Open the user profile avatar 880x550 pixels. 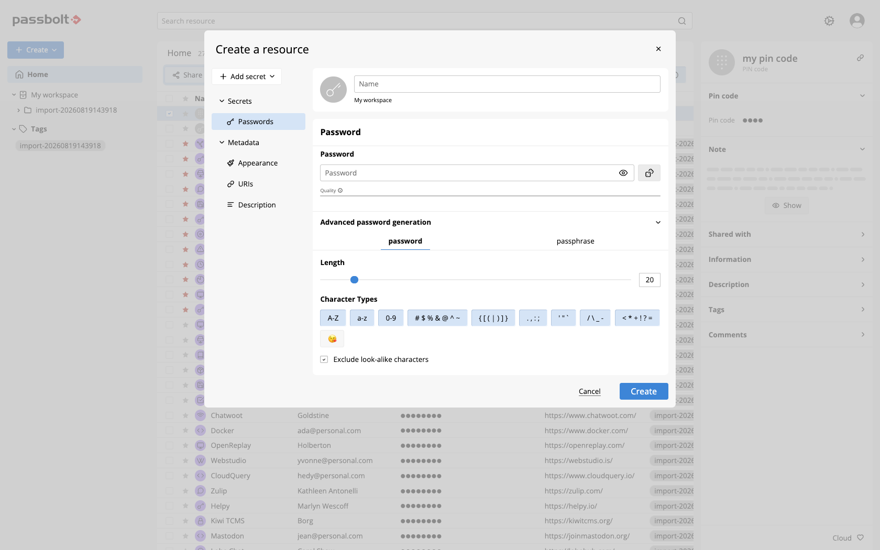click(x=857, y=21)
